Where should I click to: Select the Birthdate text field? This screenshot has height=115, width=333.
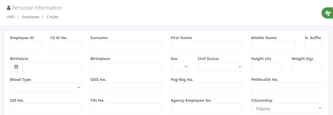[52, 67]
